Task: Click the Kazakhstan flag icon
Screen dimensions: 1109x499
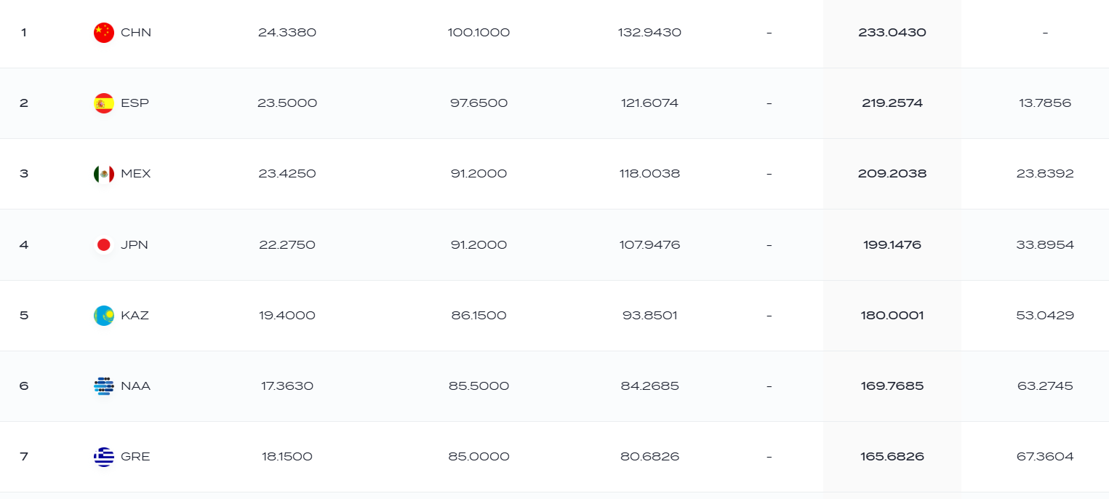Action: [104, 316]
